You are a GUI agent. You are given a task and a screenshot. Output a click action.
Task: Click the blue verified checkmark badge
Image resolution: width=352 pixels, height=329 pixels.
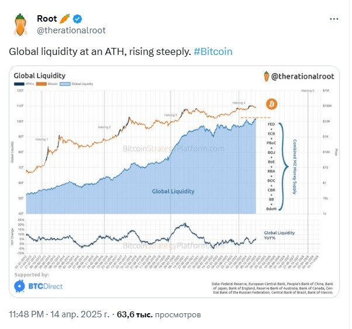(x=77, y=19)
